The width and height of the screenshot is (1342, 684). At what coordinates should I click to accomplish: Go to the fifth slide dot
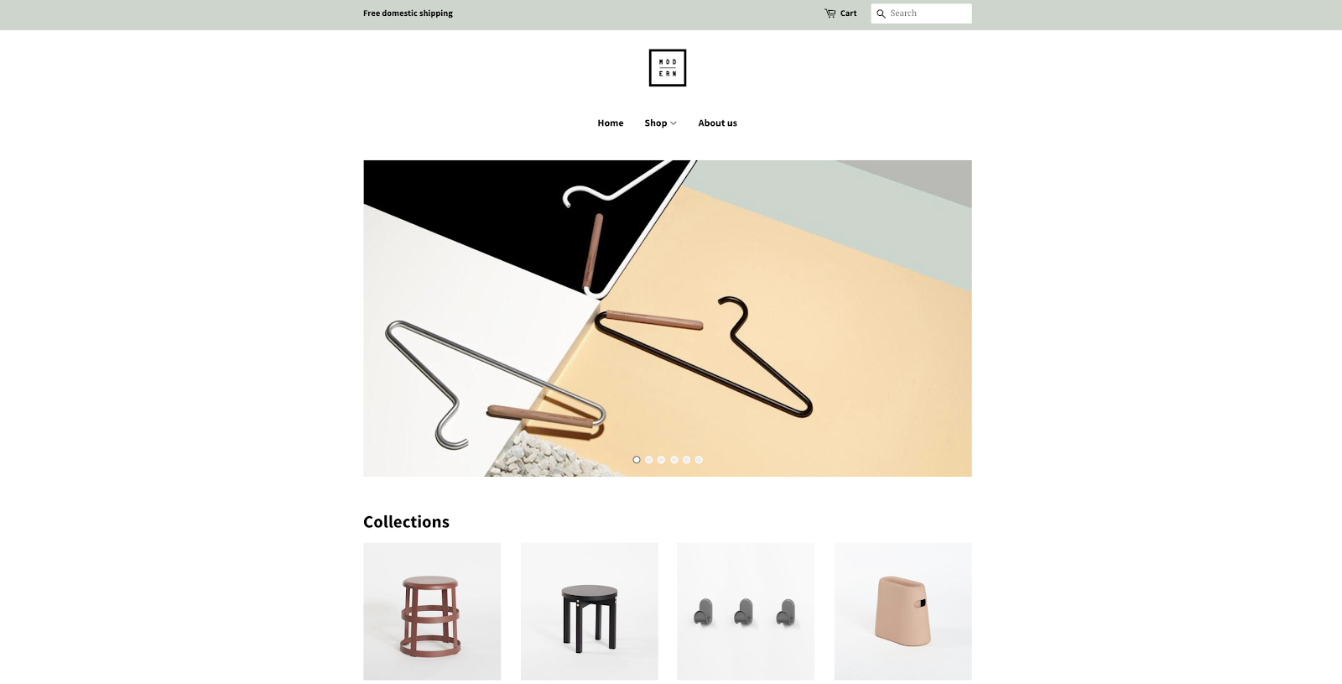pyautogui.click(x=686, y=460)
